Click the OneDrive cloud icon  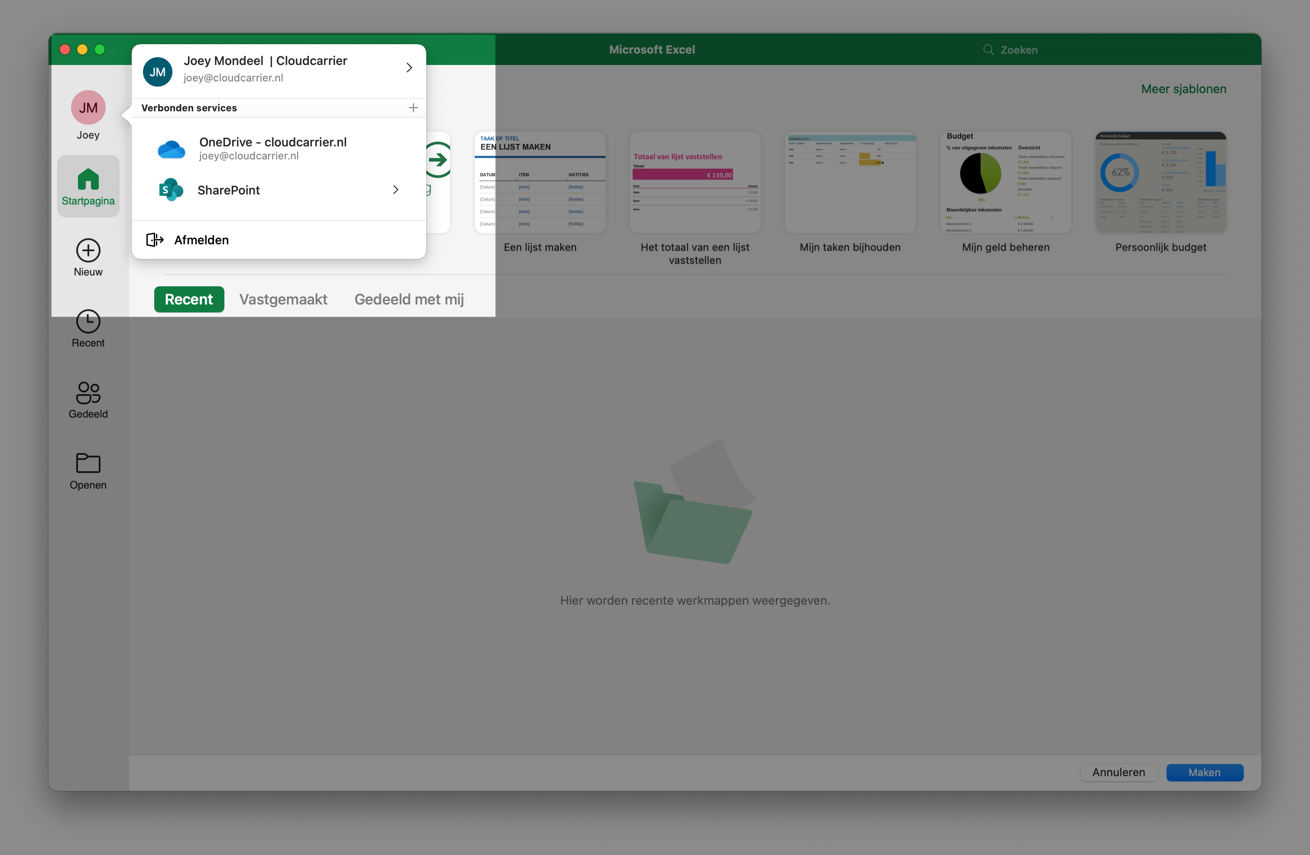click(x=171, y=149)
